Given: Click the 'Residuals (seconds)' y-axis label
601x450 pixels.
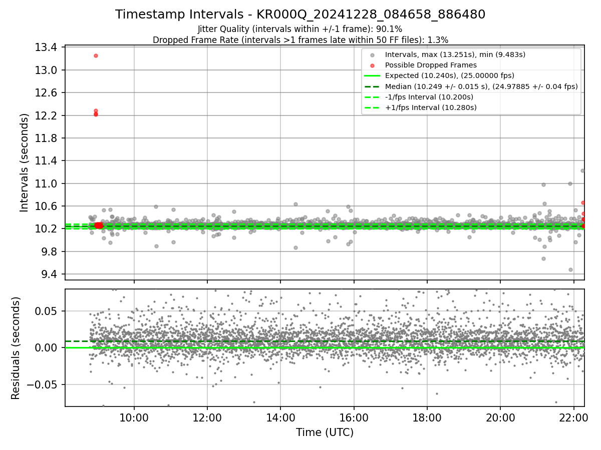Looking at the screenshot, I should [16, 348].
